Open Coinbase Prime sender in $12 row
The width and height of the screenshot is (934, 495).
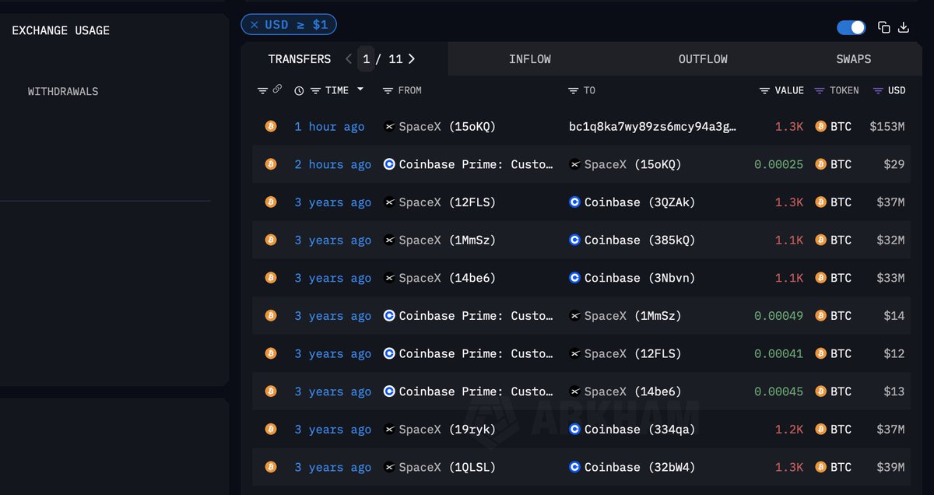(x=476, y=353)
